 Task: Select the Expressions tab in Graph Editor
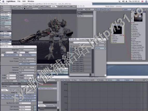point(50,106)
